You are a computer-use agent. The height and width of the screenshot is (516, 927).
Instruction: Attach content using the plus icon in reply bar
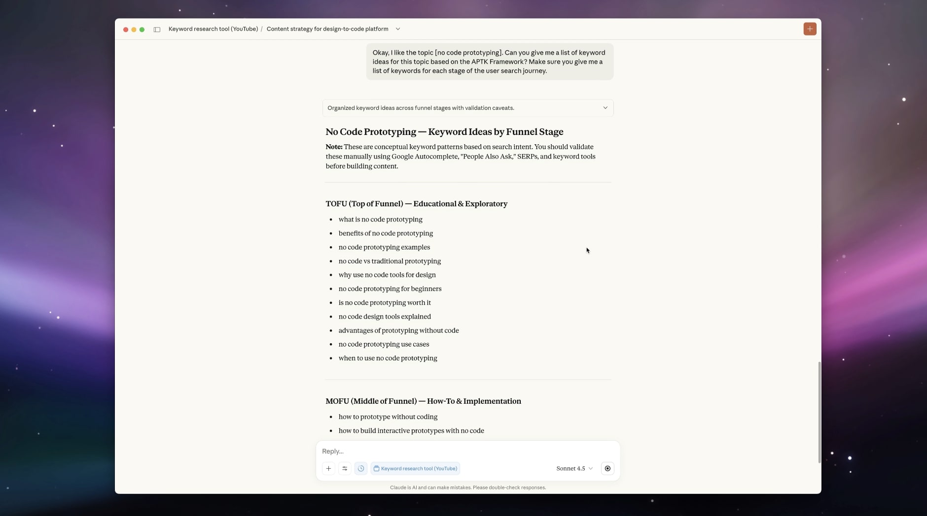click(x=328, y=468)
